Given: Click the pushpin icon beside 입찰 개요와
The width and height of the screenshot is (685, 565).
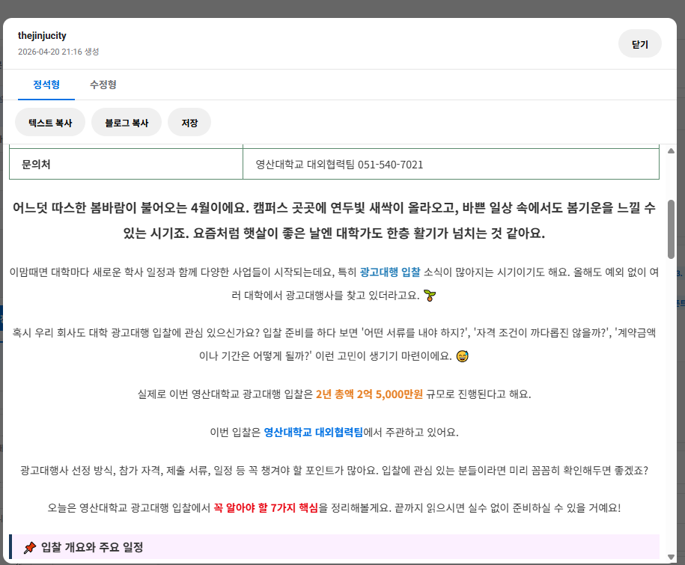Looking at the screenshot, I should (x=30, y=548).
